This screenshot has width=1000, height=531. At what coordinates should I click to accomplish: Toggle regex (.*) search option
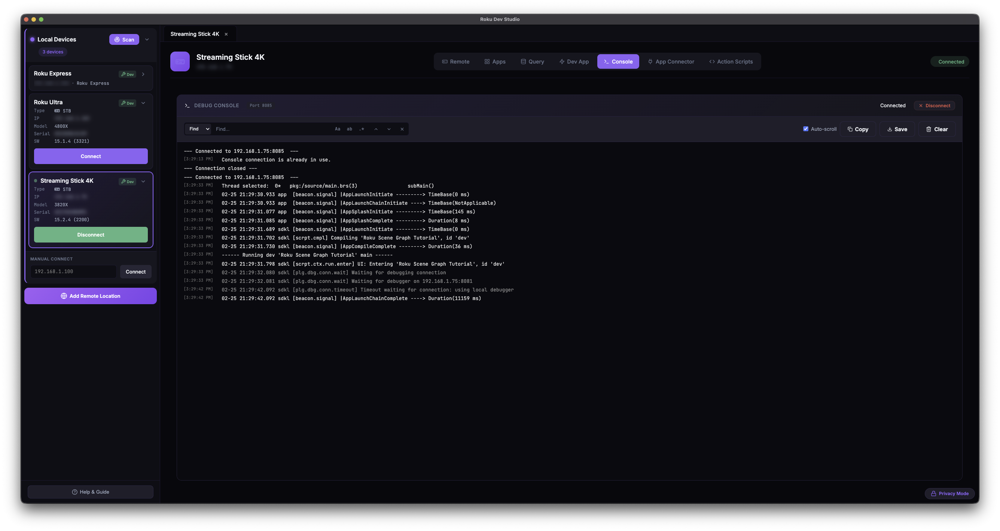pos(362,129)
